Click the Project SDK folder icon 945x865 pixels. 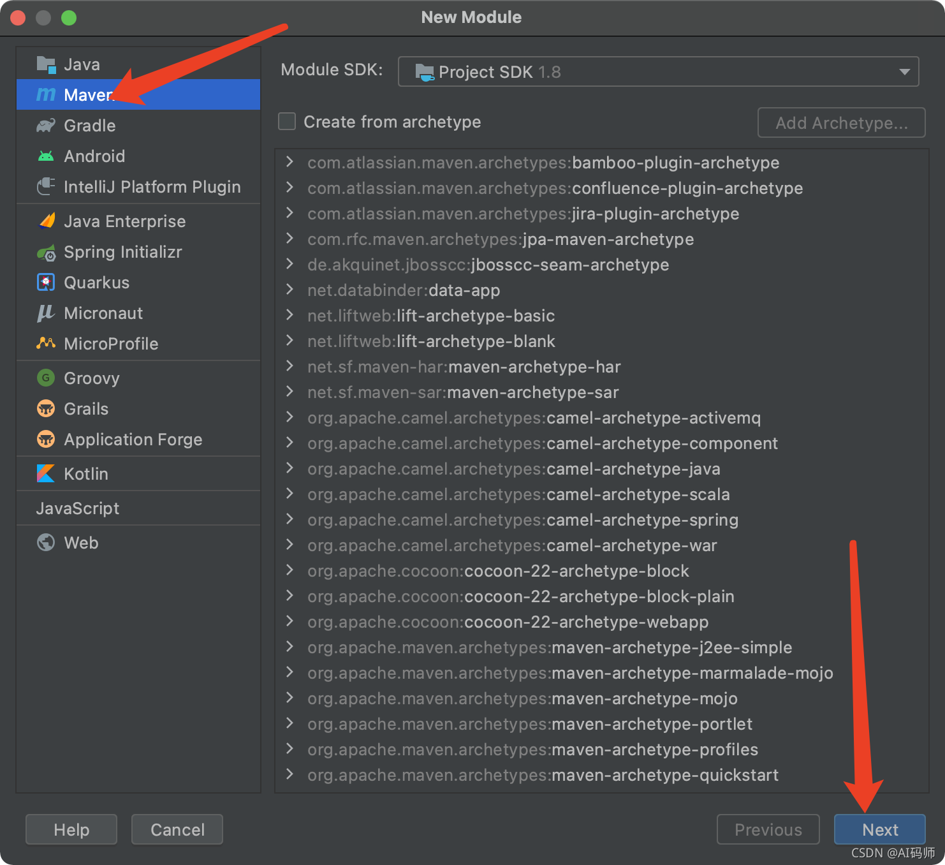(x=424, y=72)
